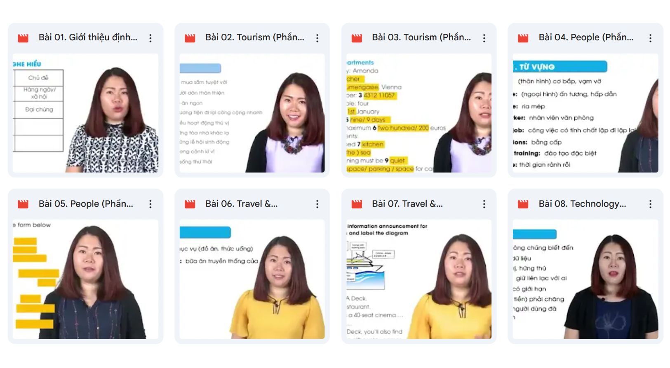Open more options for Bài 02 Tourism
Screen dimensions: 670x368
[x=317, y=38]
